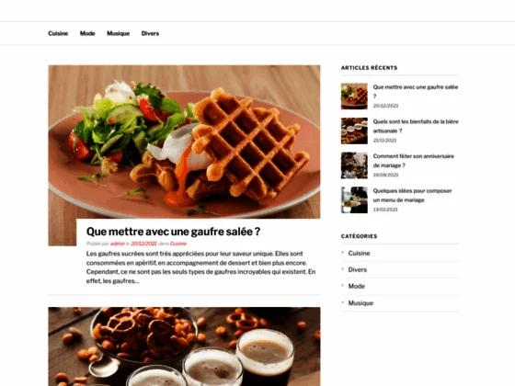This screenshot has width=515, height=386.
Task: Open sidebar link about bière artisanale benefits
Action: 416,126
